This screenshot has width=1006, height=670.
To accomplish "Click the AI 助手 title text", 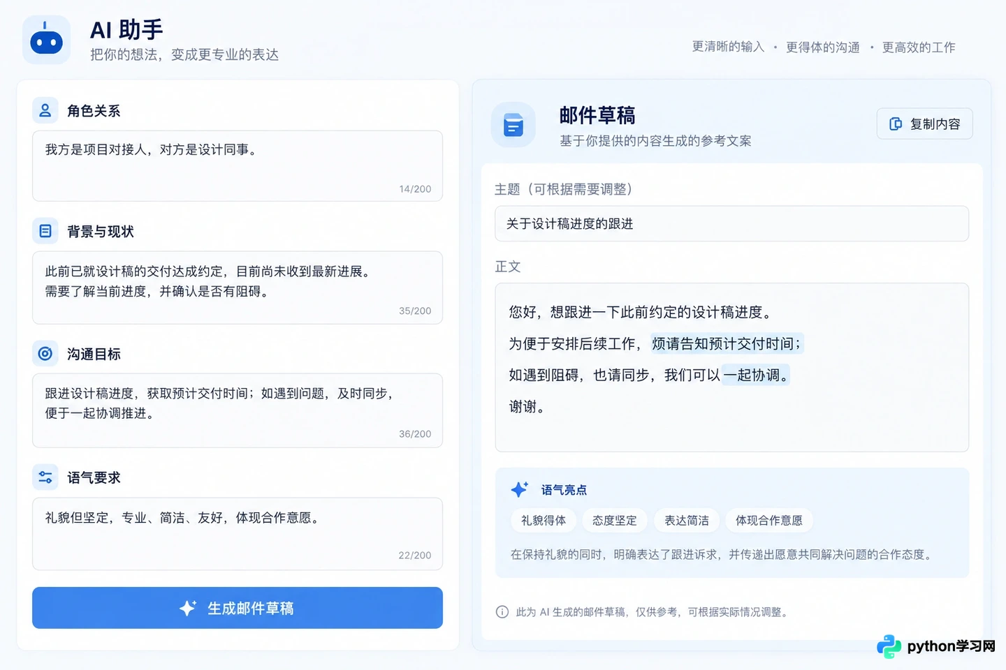I will 126,30.
